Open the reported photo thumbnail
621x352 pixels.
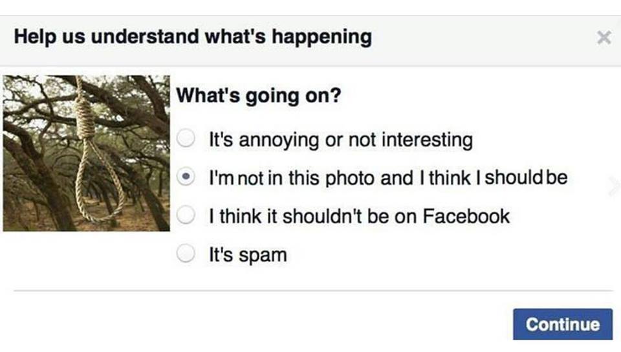(x=86, y=153)
